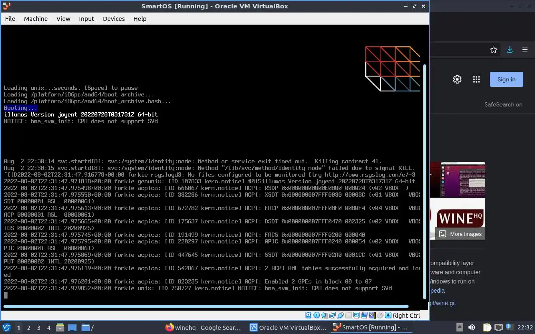This screenshot has width=535, height=334.
Task: Open Google quick settings gear
Action: (457, 79)
